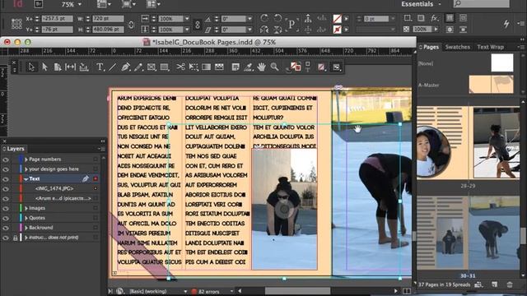
Task: Open the fx effects button in control bar
Action: click(x=434, y=18)
